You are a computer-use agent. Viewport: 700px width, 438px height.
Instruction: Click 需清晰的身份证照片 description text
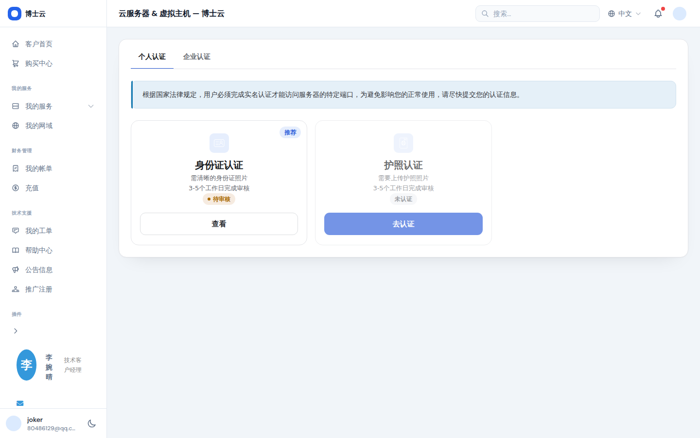click(x=219, y=178)
